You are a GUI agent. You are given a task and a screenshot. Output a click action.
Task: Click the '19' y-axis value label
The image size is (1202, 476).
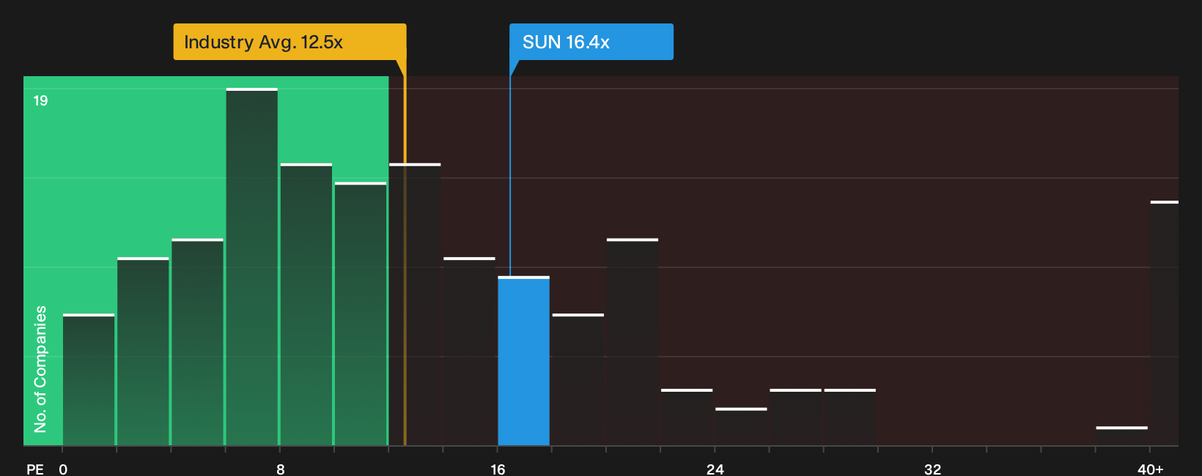coord(40,100)
